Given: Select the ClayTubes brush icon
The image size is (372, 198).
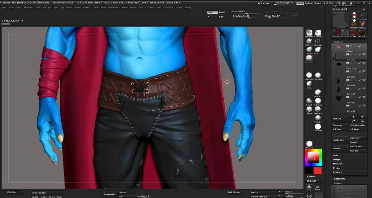Looking at the screenshot, I should click(x=318, y=75).
